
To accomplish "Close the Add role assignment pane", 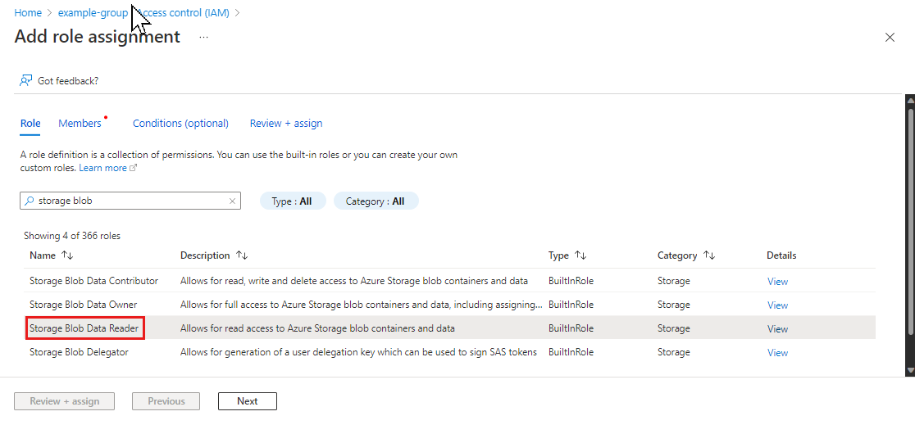I will (x=890, y=38).
